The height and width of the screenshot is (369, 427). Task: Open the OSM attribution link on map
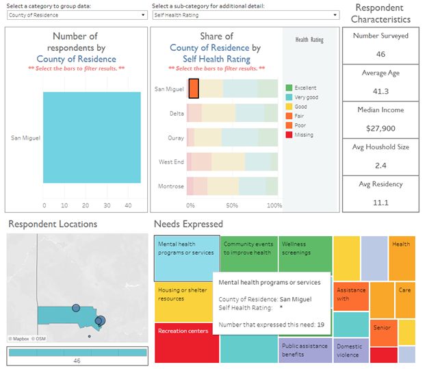point(40,339)
